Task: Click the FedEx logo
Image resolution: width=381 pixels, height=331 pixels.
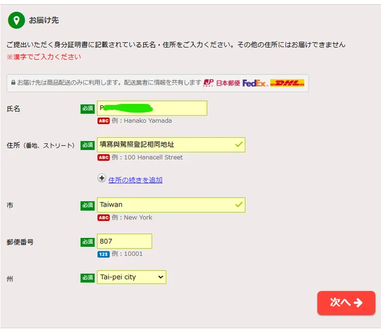Action: (x=255, y=83)
